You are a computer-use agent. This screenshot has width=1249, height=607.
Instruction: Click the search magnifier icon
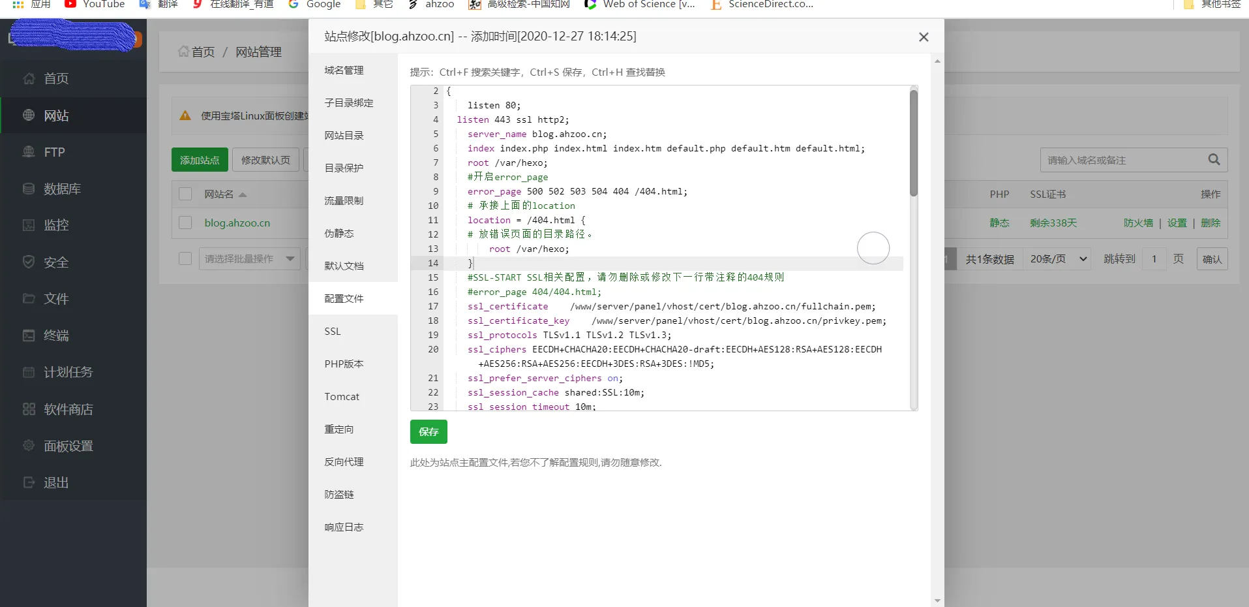1213,160
